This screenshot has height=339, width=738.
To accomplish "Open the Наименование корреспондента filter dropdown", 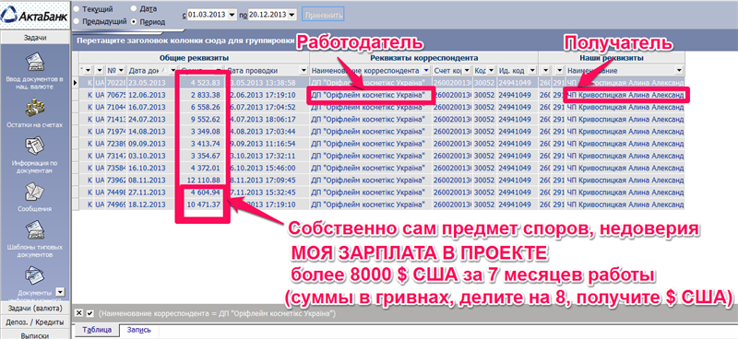I will click(x=426, y=71).
